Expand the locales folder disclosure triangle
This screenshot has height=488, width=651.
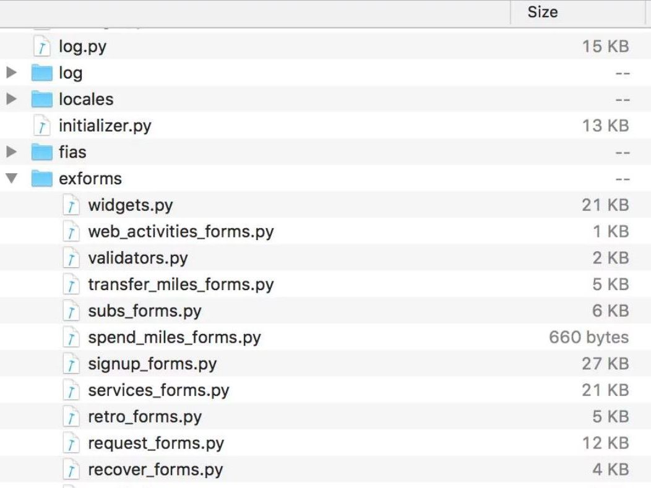(11, 100)
